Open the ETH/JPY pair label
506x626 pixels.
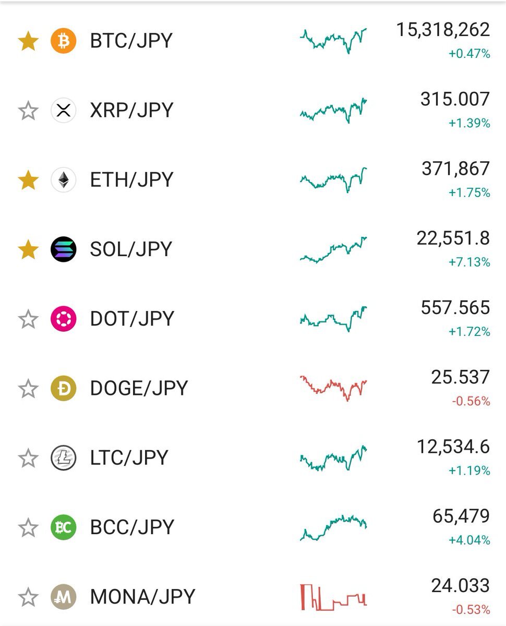[131, 180]
